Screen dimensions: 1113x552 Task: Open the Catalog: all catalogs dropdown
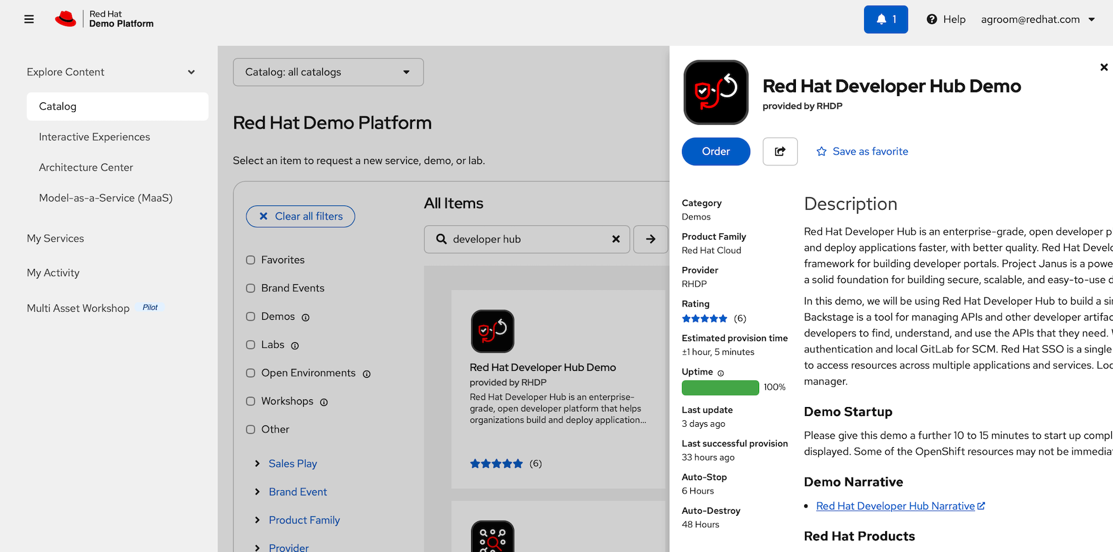(x=328, y=72)
